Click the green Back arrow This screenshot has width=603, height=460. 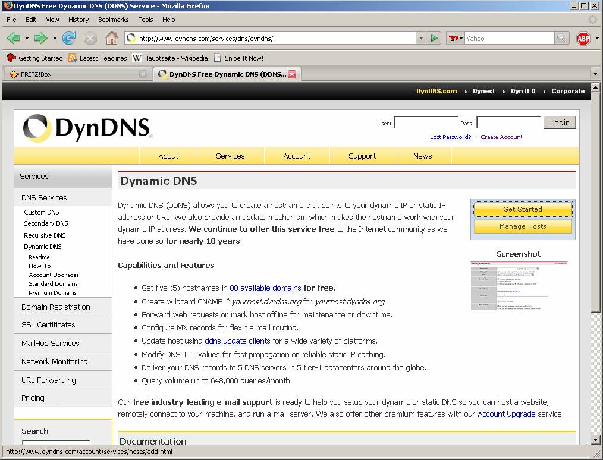[13, 39]
